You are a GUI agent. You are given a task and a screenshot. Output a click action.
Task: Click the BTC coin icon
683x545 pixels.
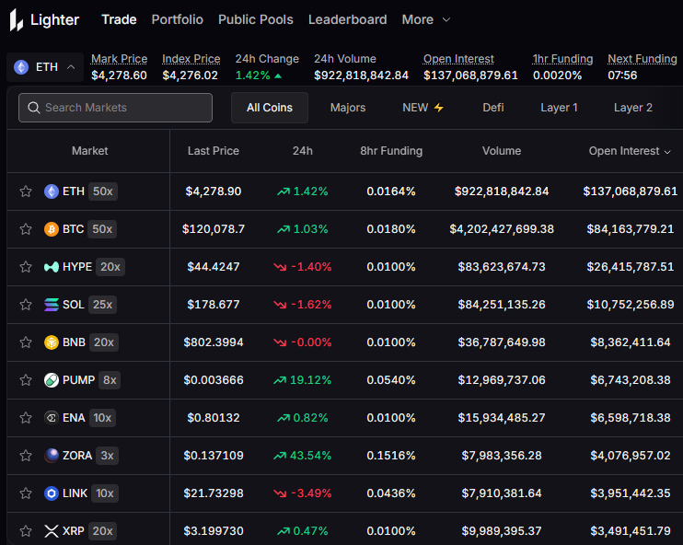(52, 229)
